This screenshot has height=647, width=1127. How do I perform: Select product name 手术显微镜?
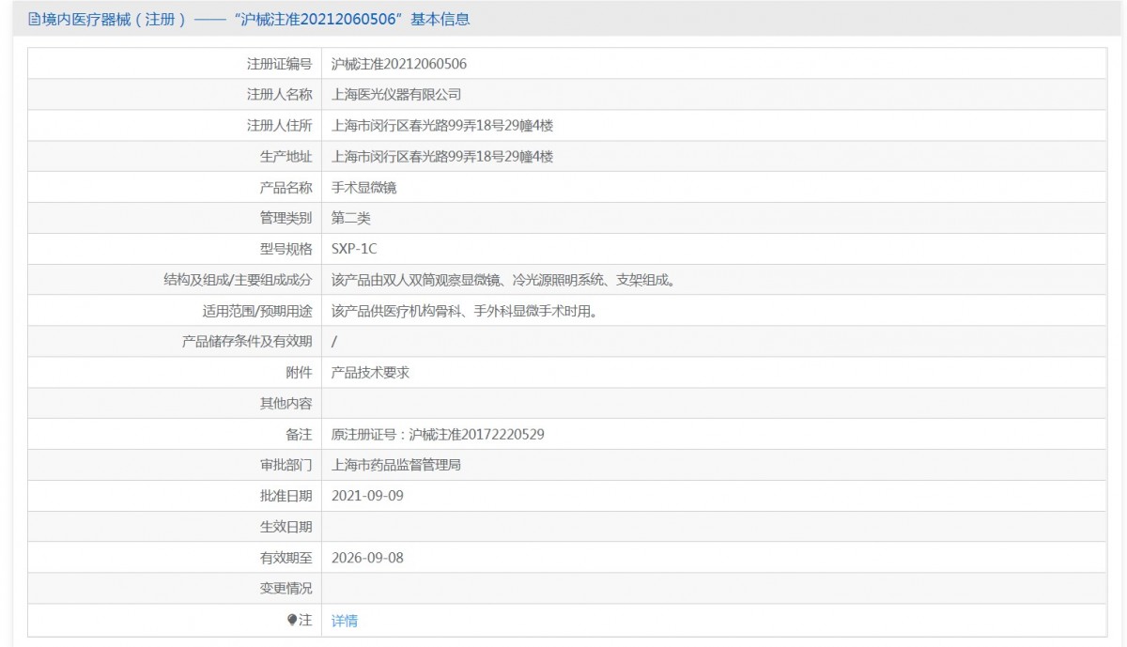pos(364,188)
